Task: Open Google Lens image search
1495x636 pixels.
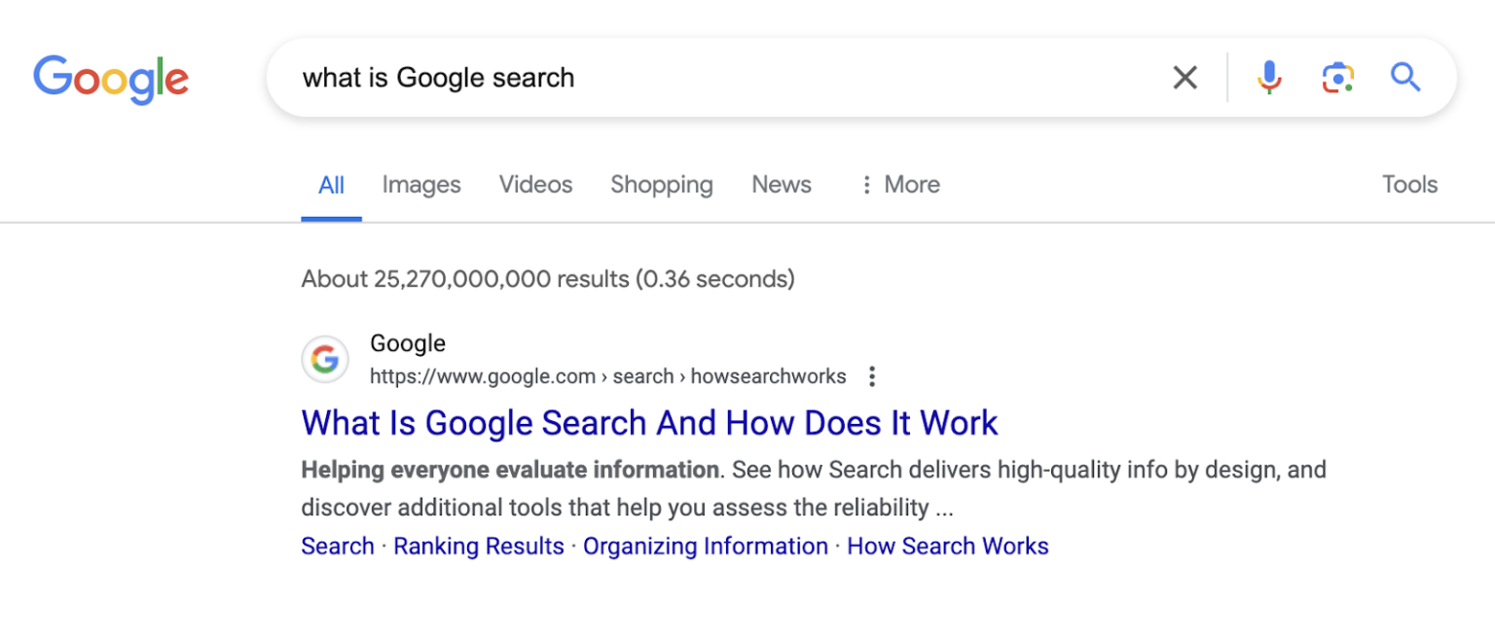Action: 1338,78
